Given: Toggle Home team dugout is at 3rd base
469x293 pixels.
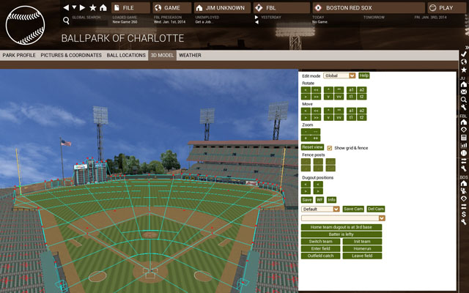Looking at the screenshot, I should (341, 227).
